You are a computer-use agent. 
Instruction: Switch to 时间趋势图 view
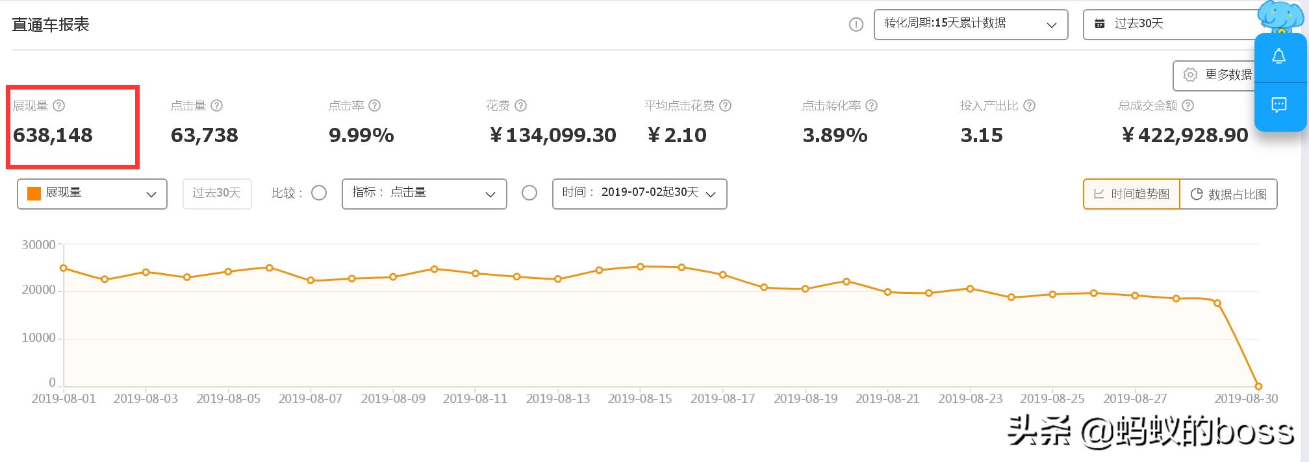[1131, 194]
